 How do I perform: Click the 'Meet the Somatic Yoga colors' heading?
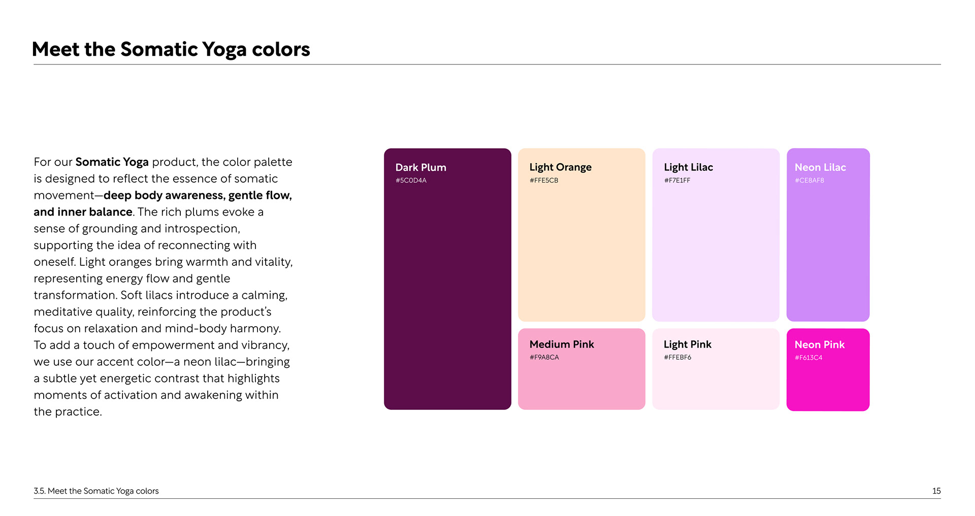(171, 49)
